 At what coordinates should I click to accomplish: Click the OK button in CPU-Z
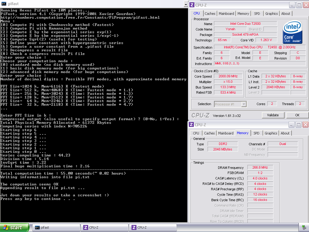point(297,115)
